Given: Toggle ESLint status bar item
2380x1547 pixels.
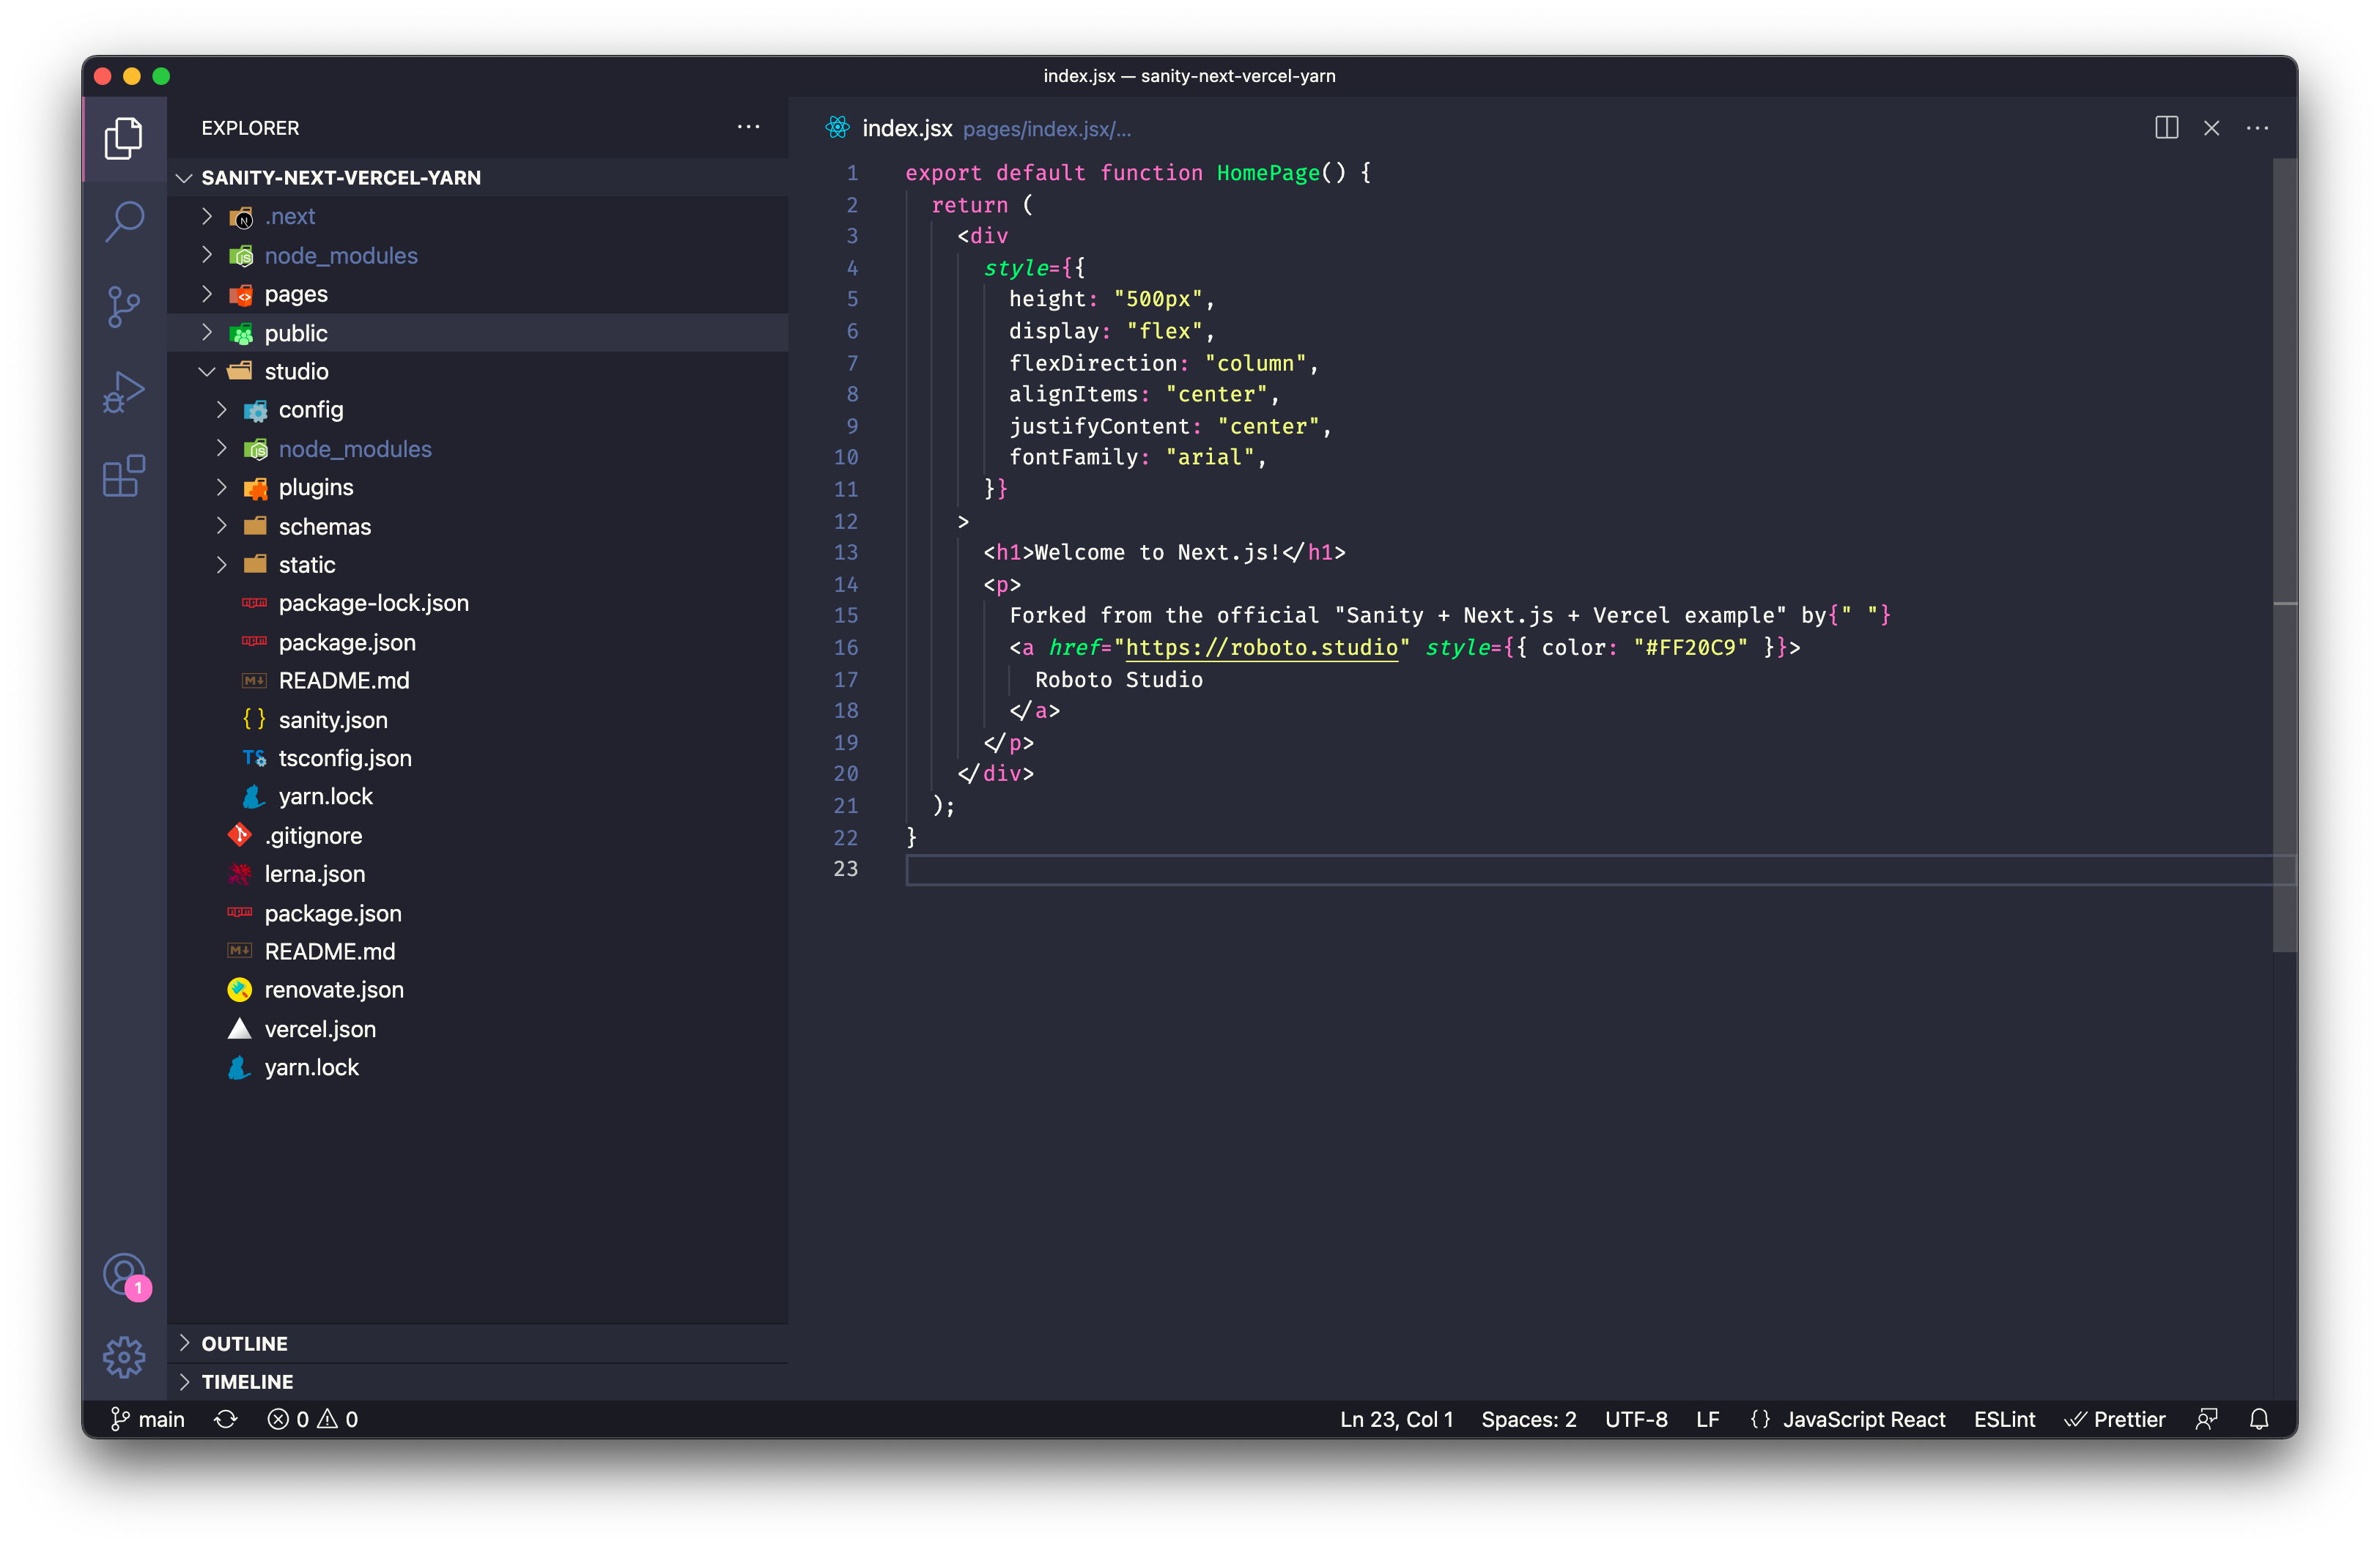Looking at the screenshot, I should (x=2004, y=1419).
